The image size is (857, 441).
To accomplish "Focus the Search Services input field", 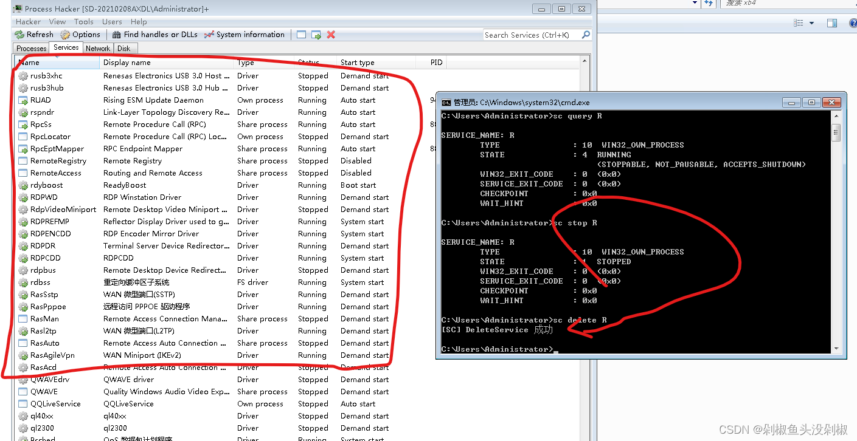I will (x=532, y=35).
